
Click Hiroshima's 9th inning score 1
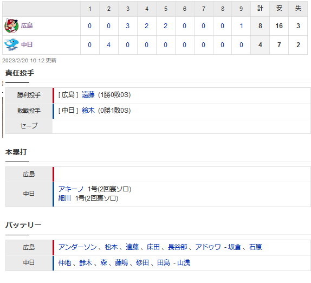[x=241, y=26]
